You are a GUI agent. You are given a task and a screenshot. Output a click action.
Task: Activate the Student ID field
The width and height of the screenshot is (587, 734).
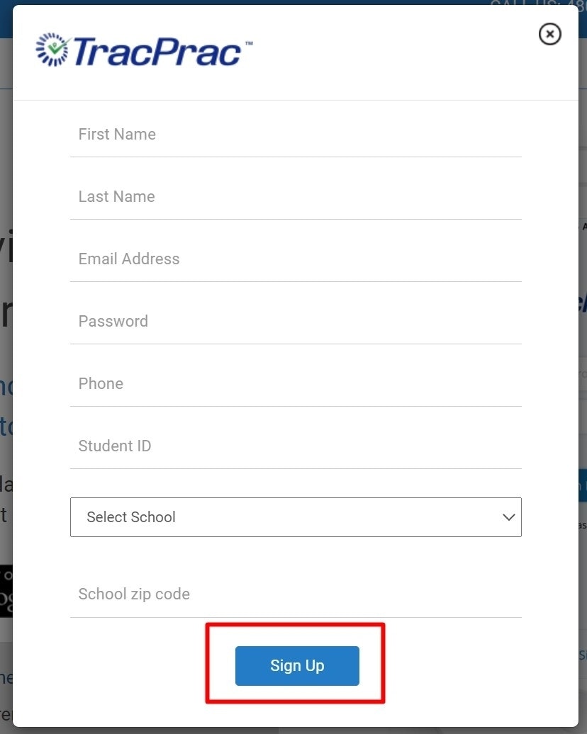point(296,446)
